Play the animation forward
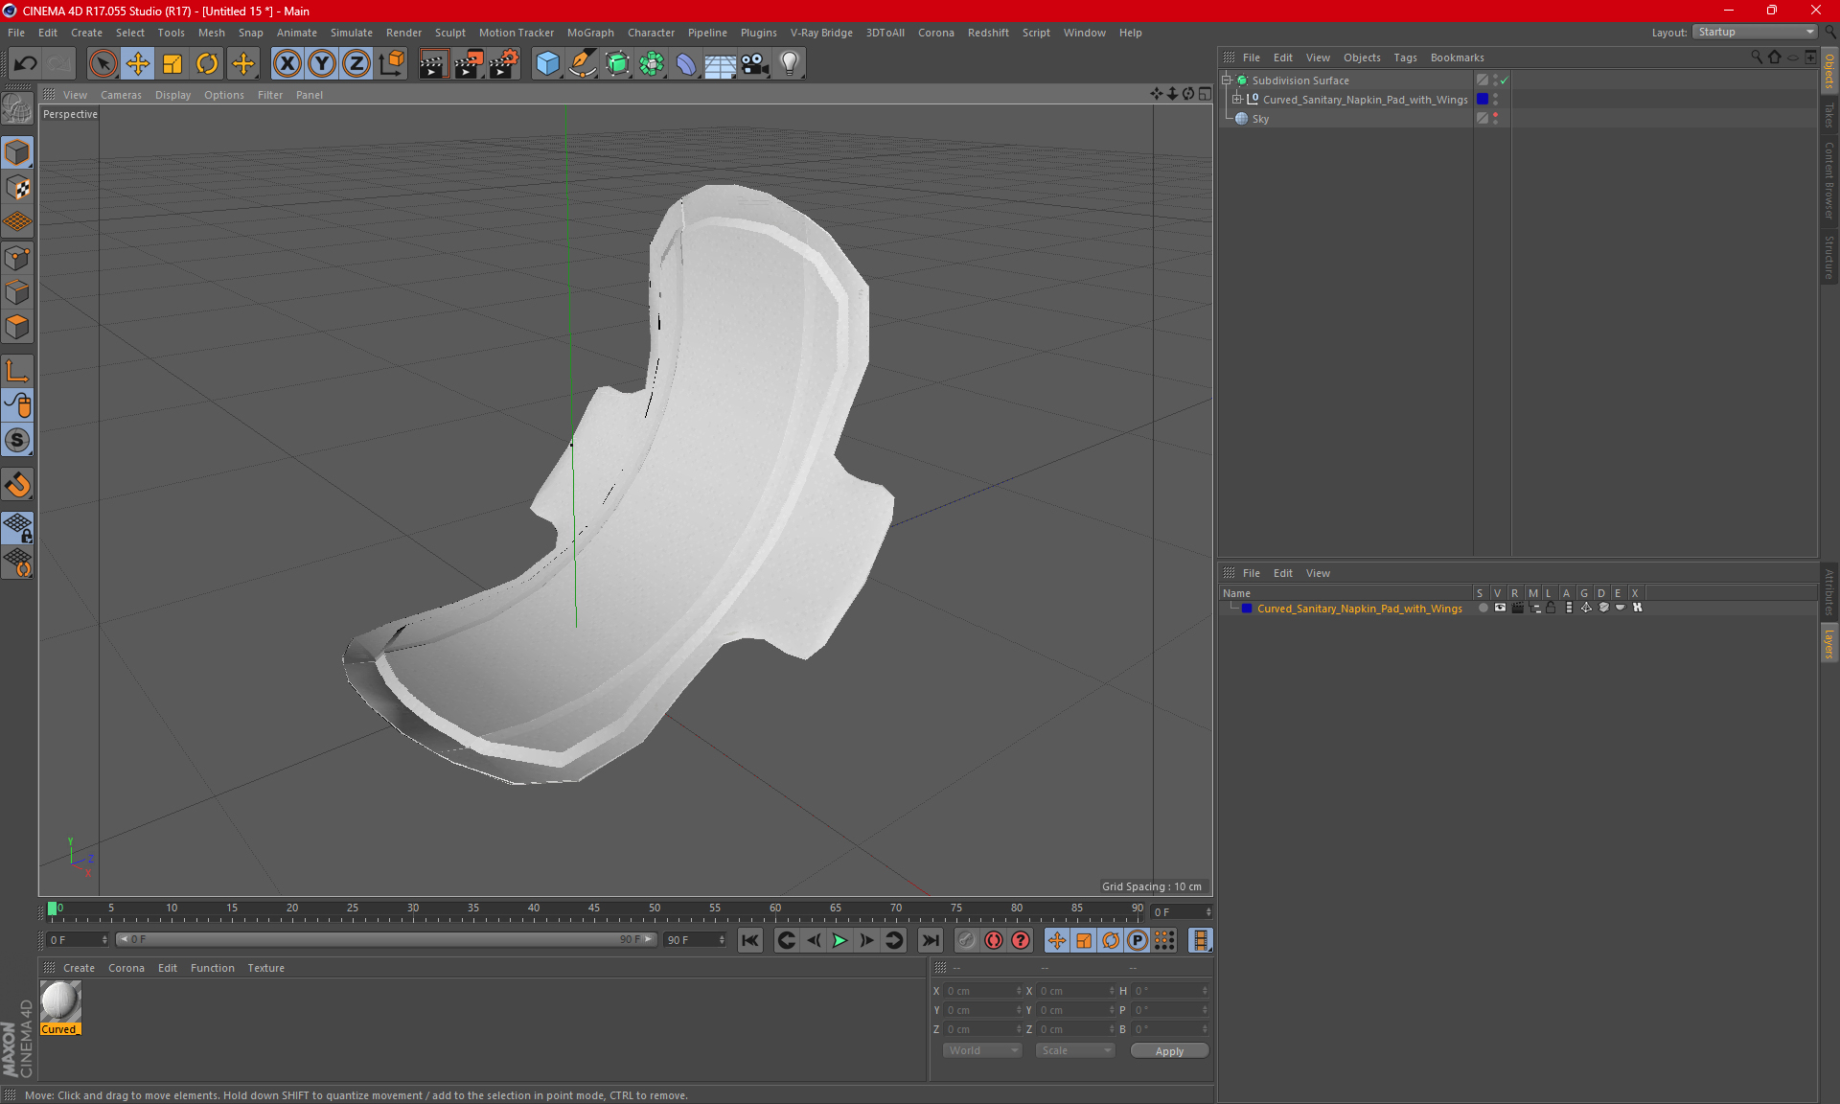The width and height of the screenshot is (1840, 1104). coord(839,940)
